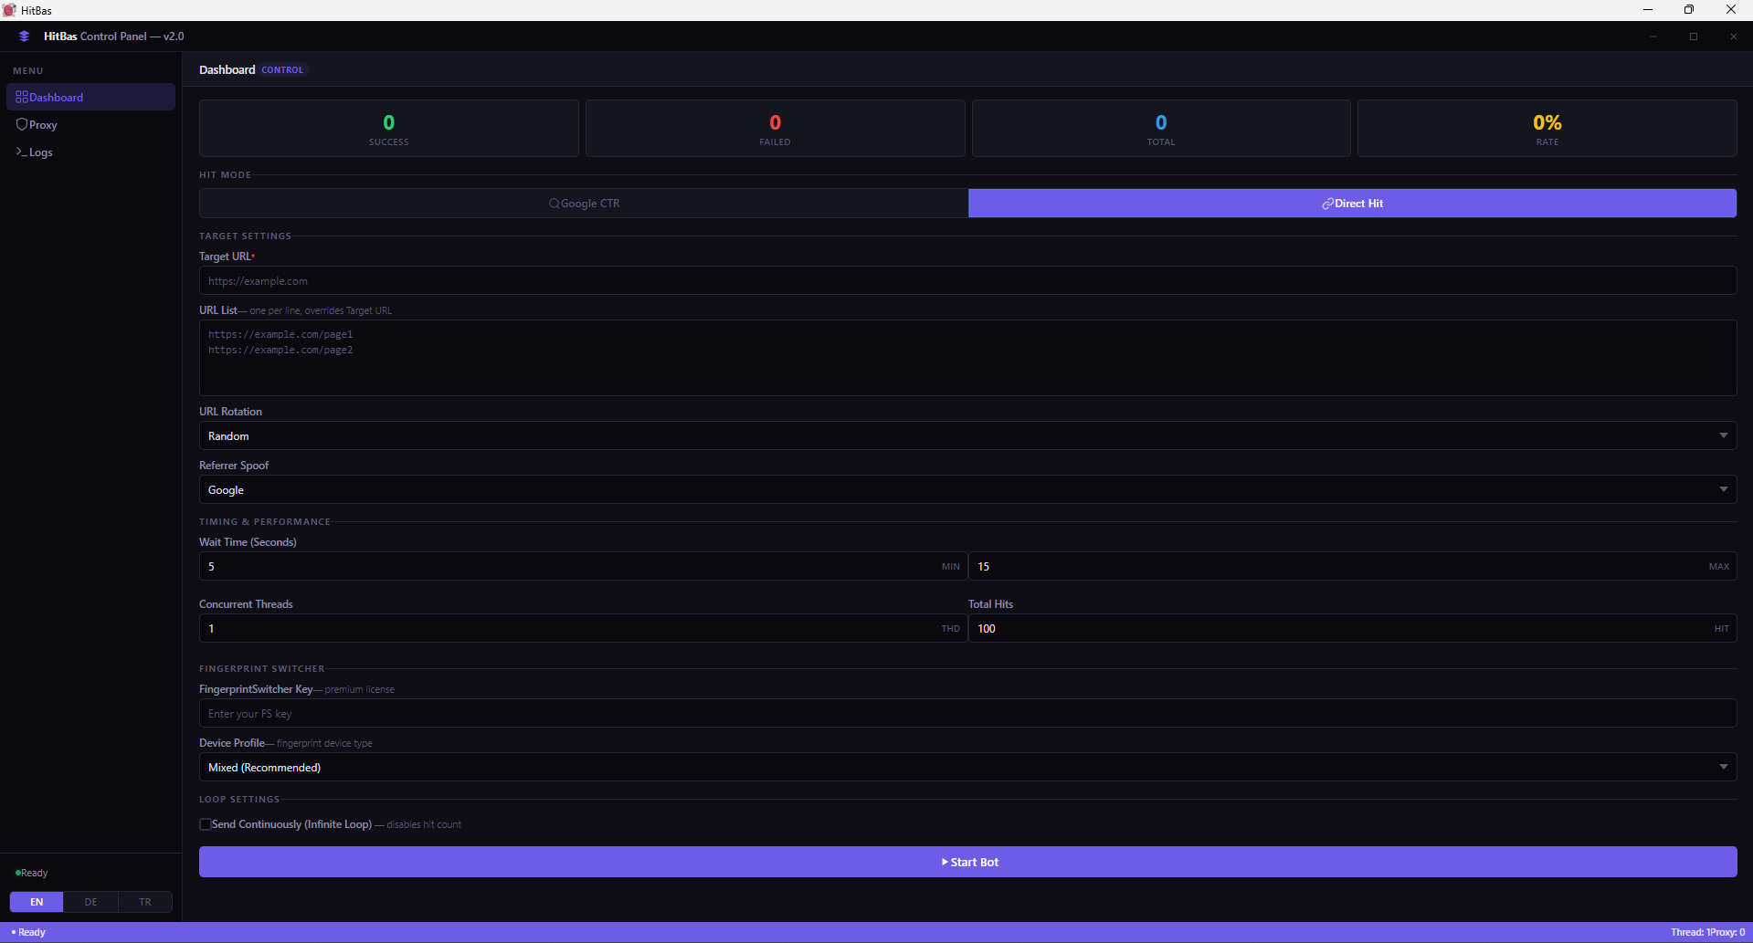
Task: Click the CONTROL badge next to Dashboard
Action: point(281,68)
